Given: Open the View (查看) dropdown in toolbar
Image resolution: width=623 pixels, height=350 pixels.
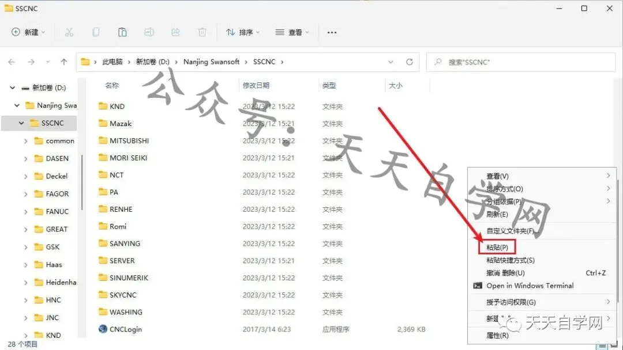Looking at the screenshot, I should coord(292,32).
